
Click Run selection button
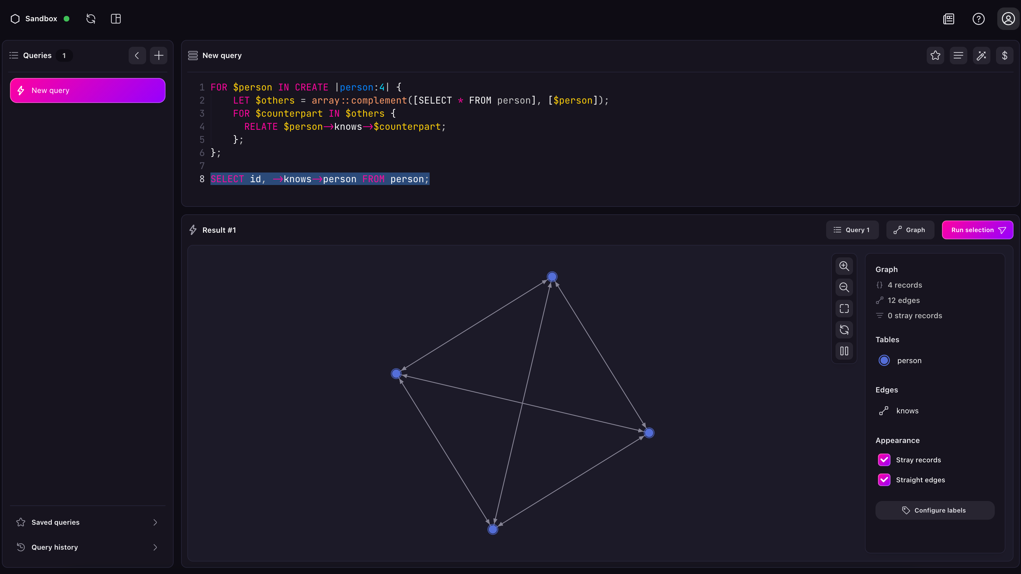[x=977, y=230]
